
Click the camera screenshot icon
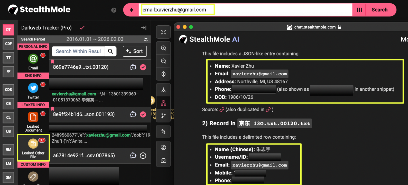[163, 160]
